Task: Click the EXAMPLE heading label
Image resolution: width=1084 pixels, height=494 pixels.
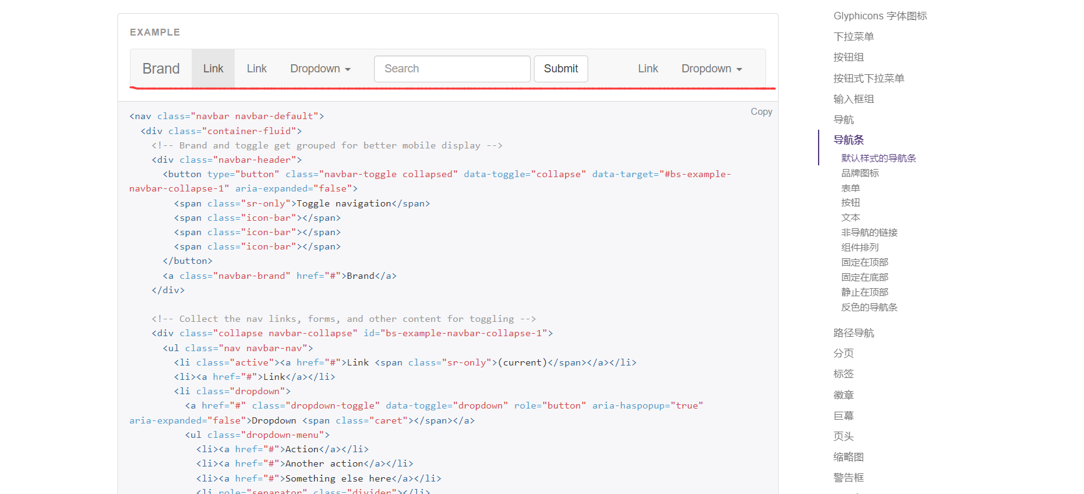Action: click(x=155, y=32)
